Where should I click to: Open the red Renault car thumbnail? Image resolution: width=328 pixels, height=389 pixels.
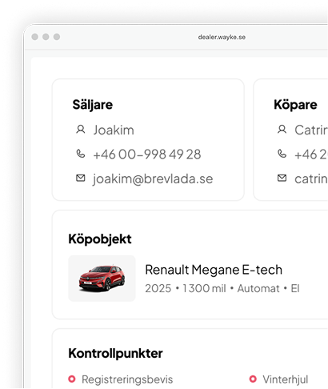click(102, 279)
